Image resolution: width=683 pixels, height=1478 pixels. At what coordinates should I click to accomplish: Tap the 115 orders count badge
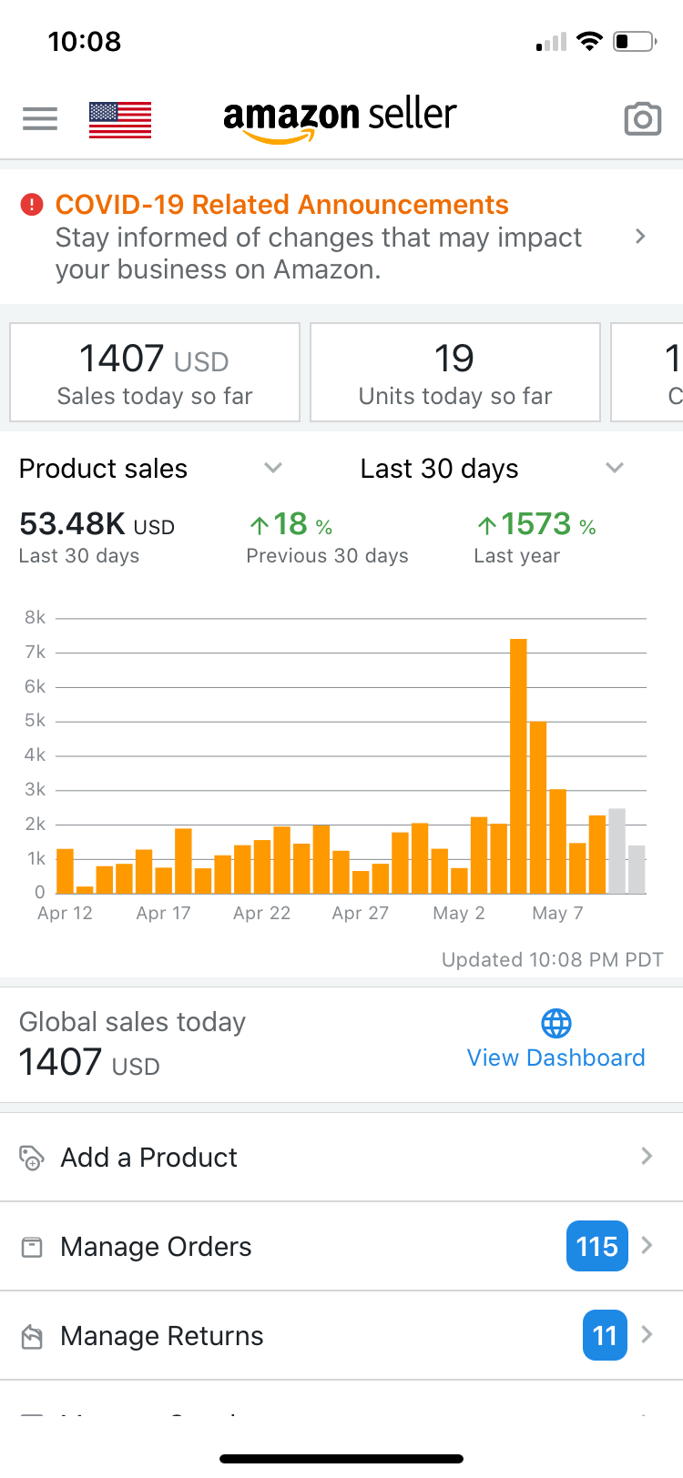click(596, 1246)
